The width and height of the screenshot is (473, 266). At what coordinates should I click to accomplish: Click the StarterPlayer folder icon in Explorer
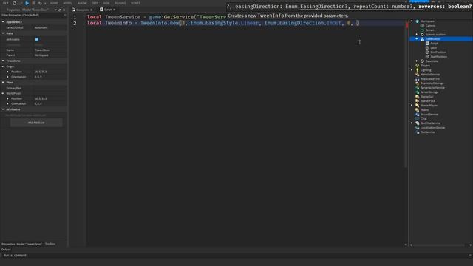tap(418, 105)
